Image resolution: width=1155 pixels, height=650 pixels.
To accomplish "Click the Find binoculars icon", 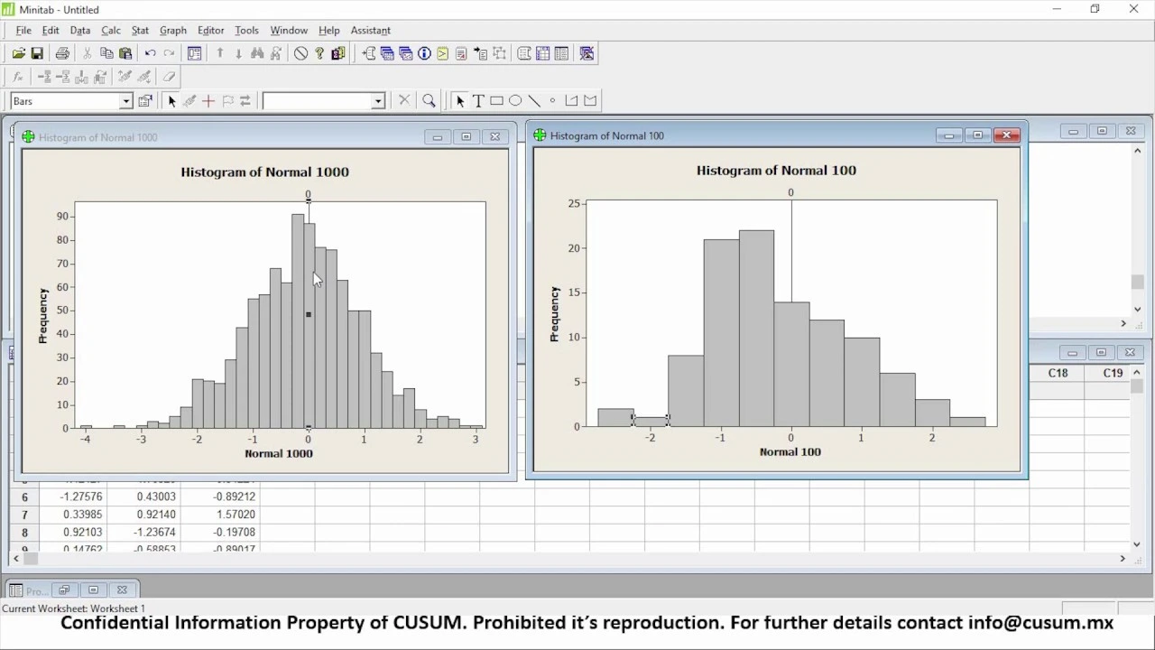I will (x=257, y=53).
